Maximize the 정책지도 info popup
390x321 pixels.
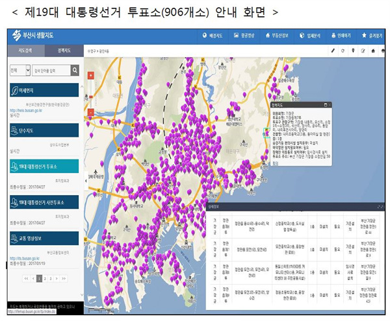pyautogui.click(x=326, y=105)
